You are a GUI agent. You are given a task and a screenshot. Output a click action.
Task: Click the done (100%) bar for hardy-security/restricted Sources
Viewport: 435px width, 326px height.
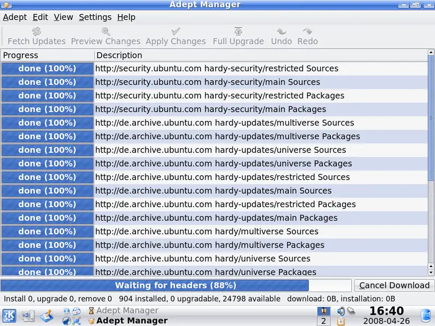(47, 68)
